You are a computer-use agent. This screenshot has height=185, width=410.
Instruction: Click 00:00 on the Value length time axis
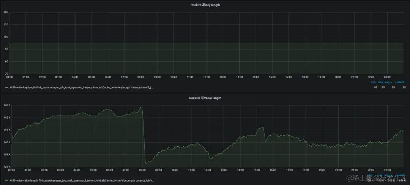11,170
